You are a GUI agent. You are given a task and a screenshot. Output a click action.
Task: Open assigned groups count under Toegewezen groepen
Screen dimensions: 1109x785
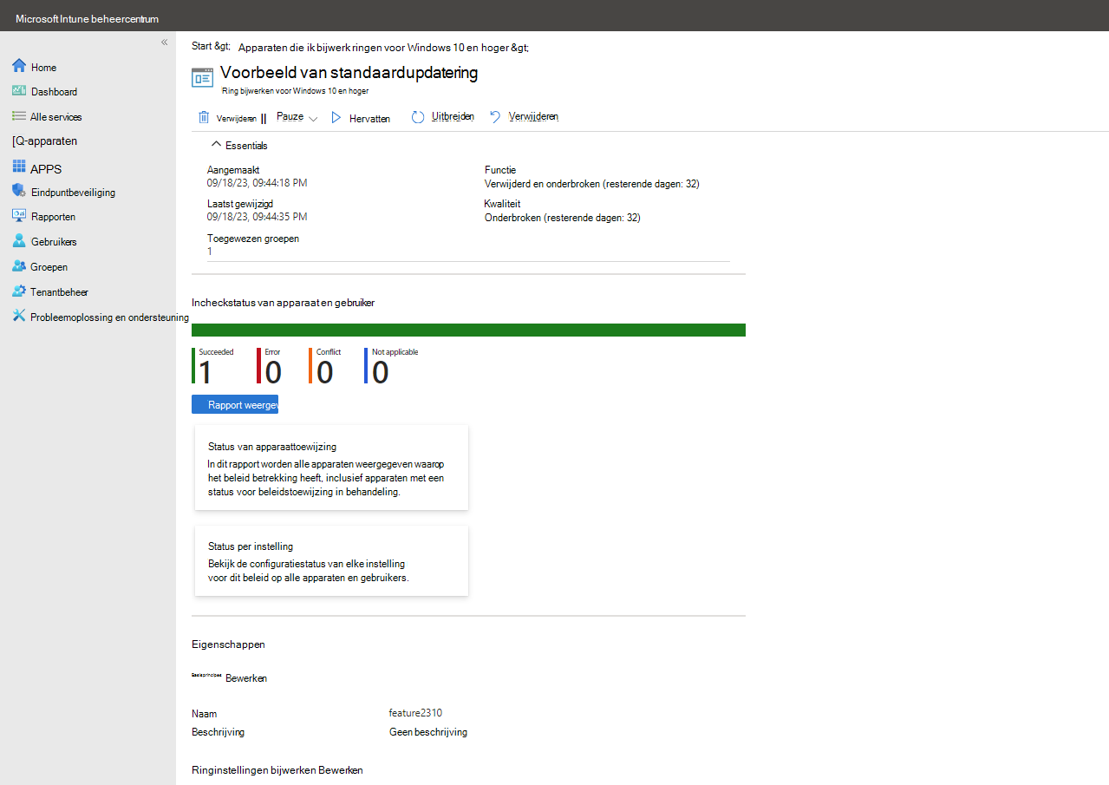pos(210,252)
